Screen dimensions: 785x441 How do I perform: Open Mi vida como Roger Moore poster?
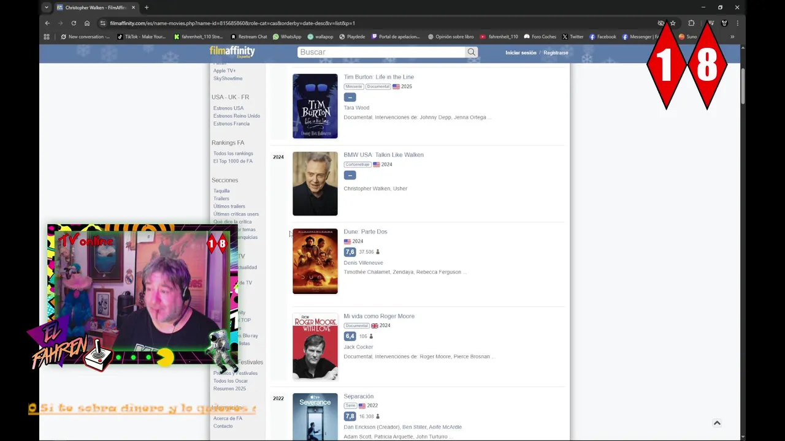[315, 346]
